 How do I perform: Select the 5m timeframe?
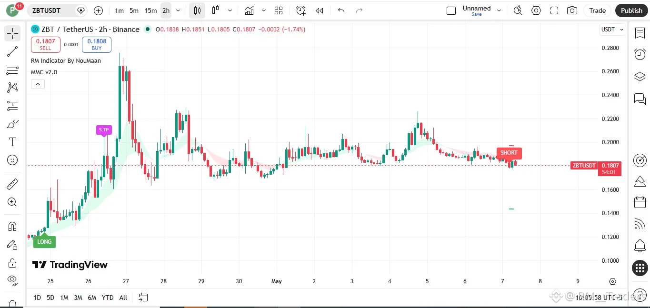click(x=134, y=10)
